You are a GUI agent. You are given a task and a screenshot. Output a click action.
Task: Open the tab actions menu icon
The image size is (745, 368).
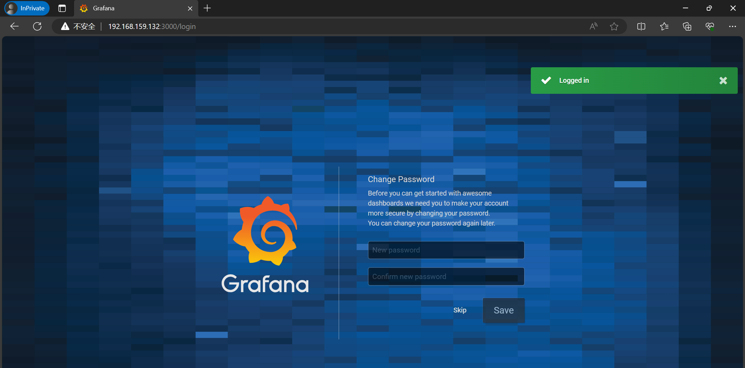point(62,8)
